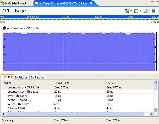159x124 pixels.
Task: Expand the split display dropdown arrow
Action: point(140,11)
